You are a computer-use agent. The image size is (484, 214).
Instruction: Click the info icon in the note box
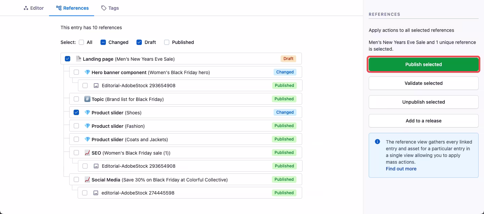click(x=377, y=142)
